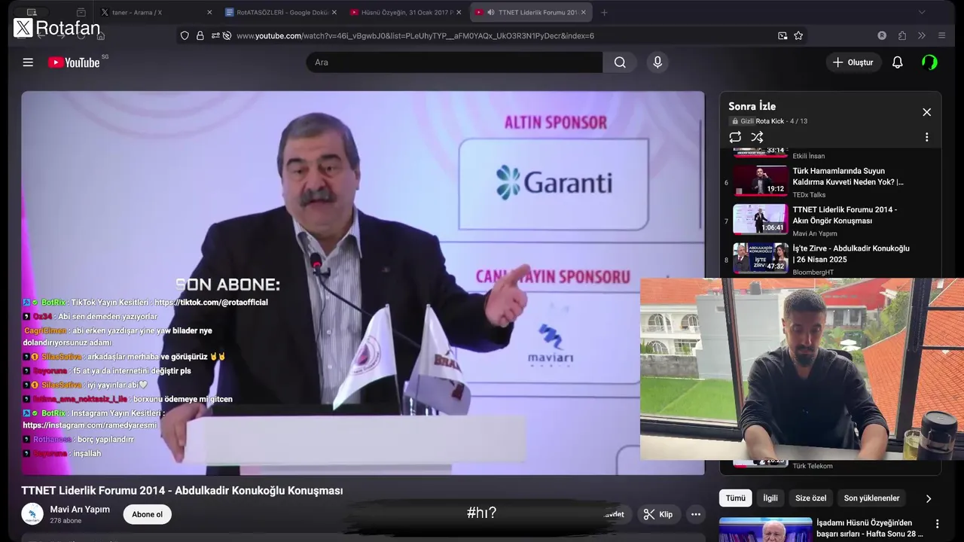Close the RotATASÖZLERİ Google Docs tab
This screenshot has height=542, width=964.
(x=334, y=13)
